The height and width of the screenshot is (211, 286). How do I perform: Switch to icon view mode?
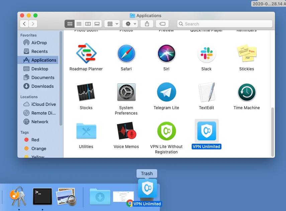pyautogui.click(x=70, y=24)
